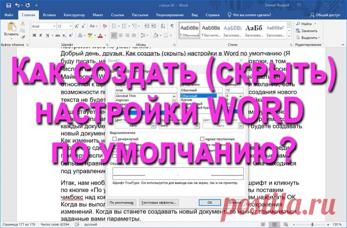Clear all formatting with the eraser icon
This screenshot has width=347, height=228.
click(105, 27)
